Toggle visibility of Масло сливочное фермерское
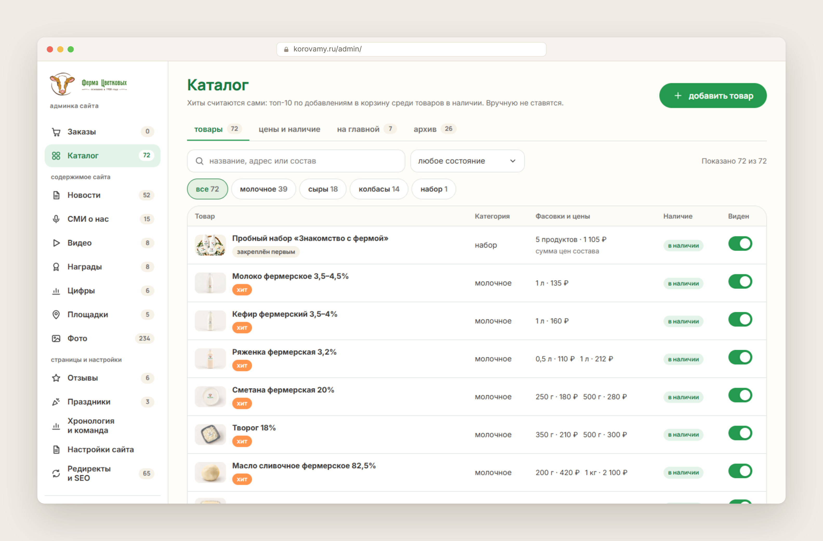 [x=740, y=471]
